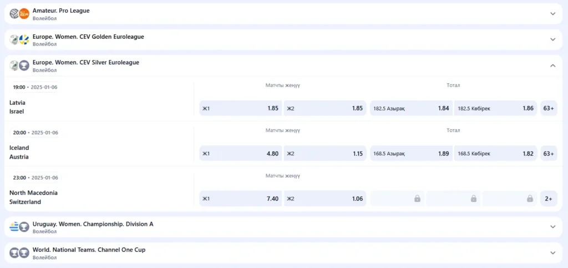Show 2+ more markets for North Macedonia match

tap(549, 198)
